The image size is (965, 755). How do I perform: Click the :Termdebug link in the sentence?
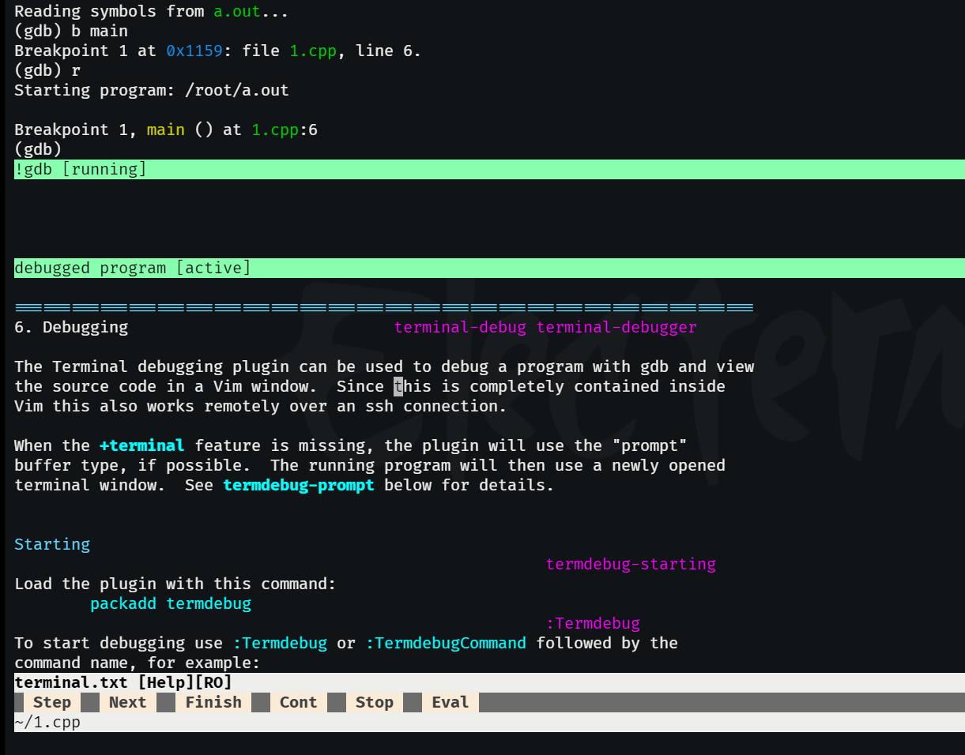(x=280, y=643)
